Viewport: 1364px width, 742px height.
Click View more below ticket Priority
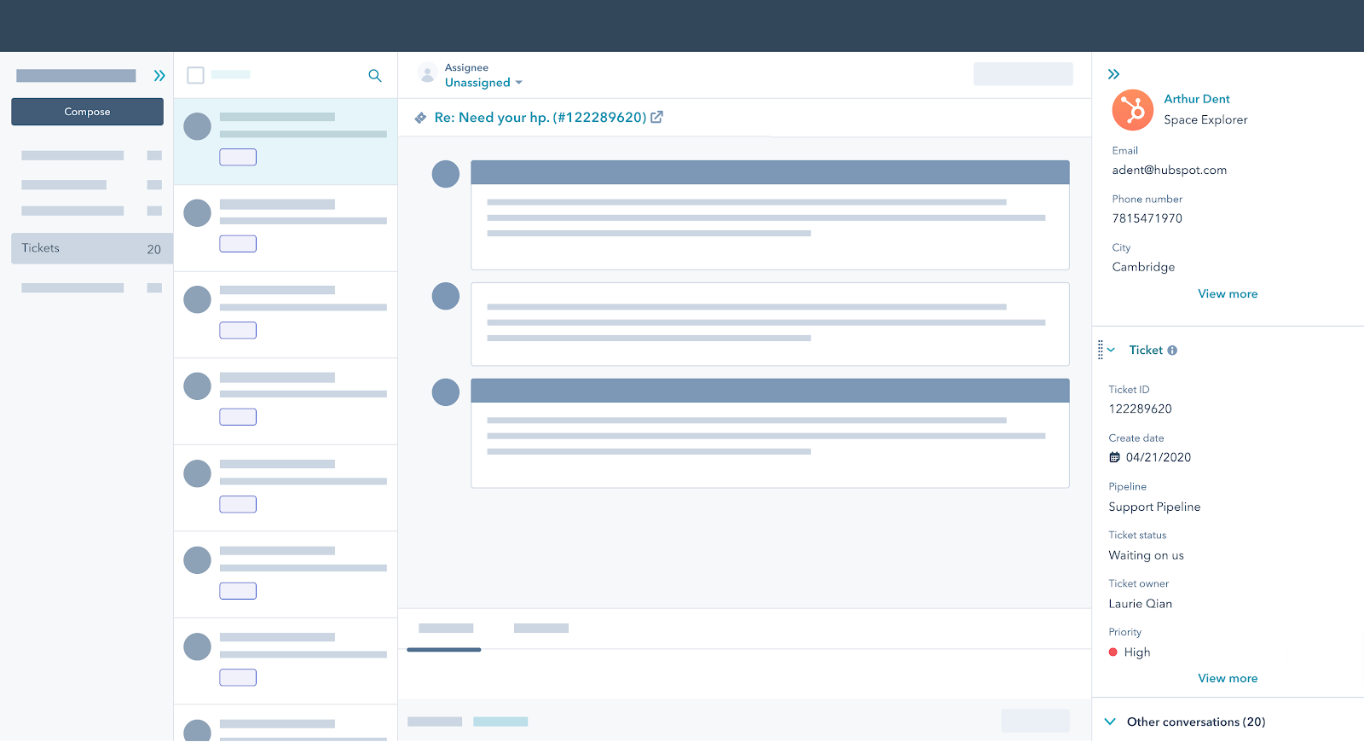coord(1227,679)
